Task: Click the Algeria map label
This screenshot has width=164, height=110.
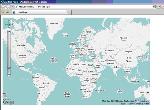Action: click(76, 64)
